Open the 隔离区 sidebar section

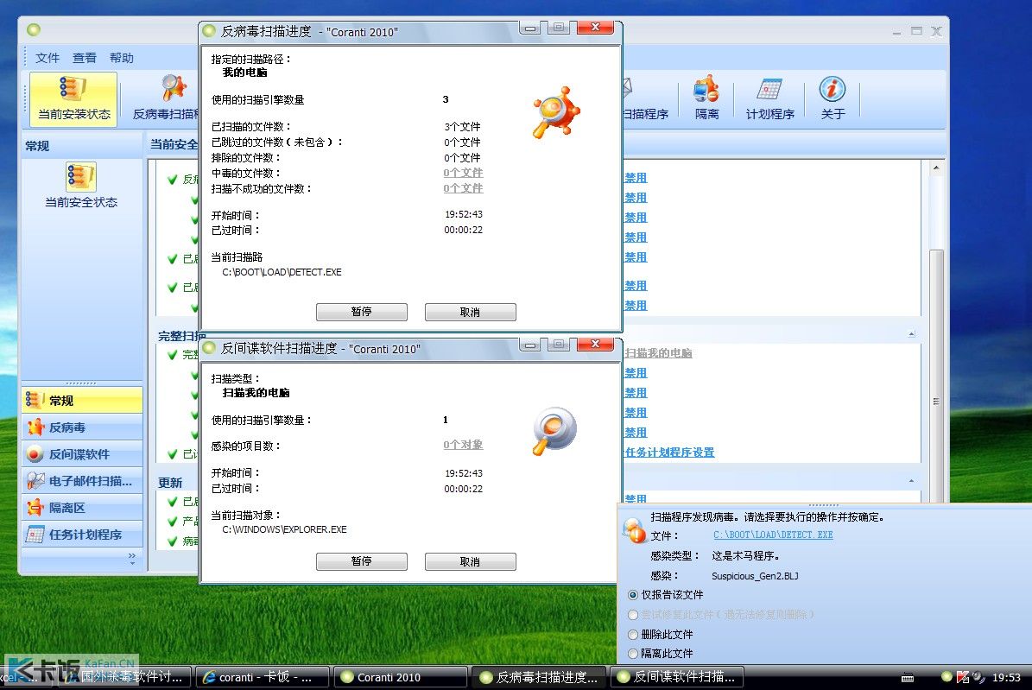[82, 508]
